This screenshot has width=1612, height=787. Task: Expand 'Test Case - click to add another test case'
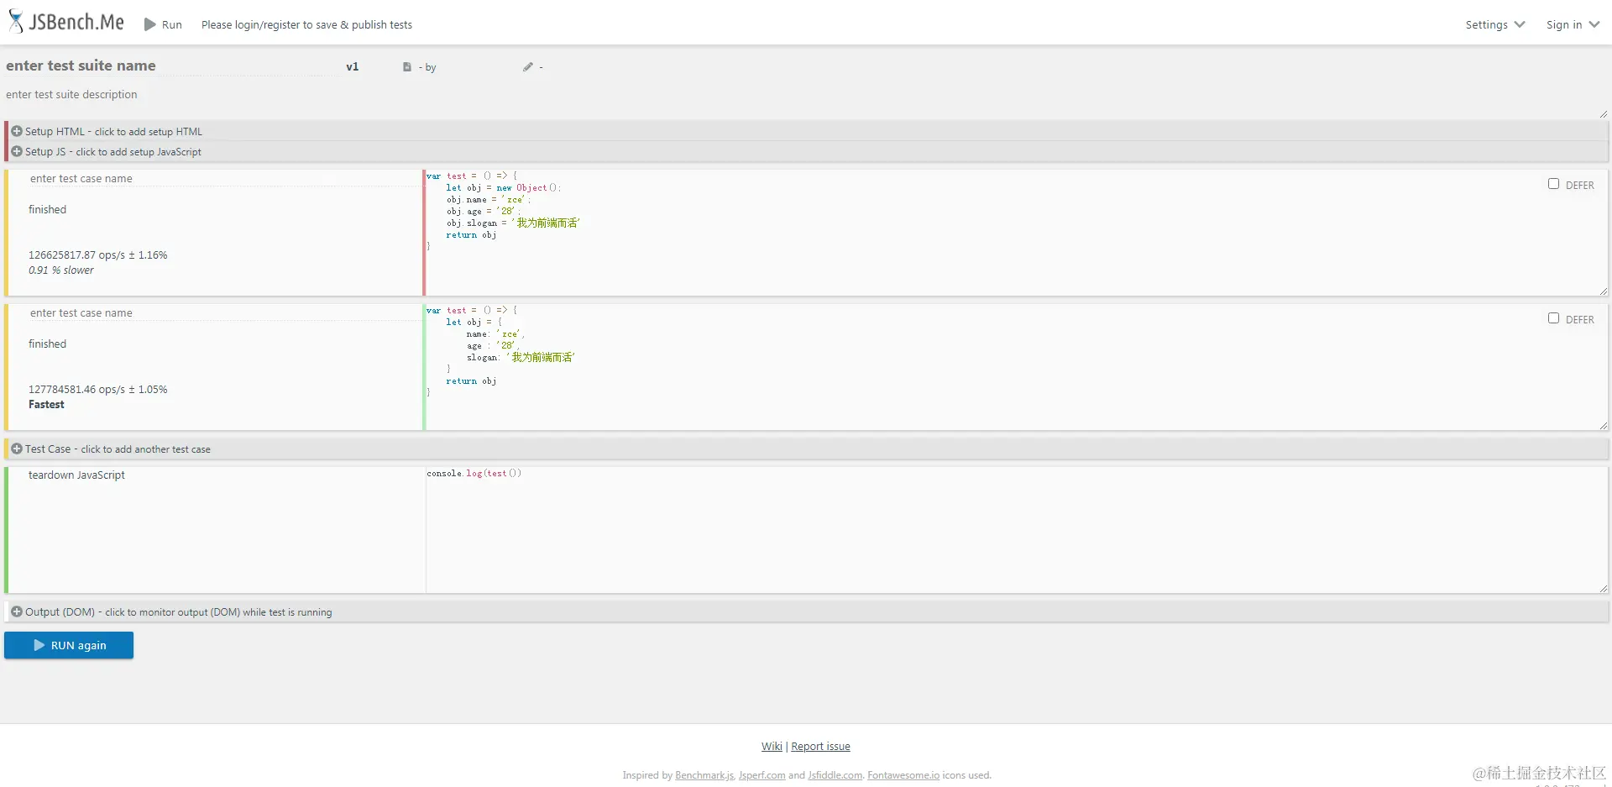click(806, 449)
